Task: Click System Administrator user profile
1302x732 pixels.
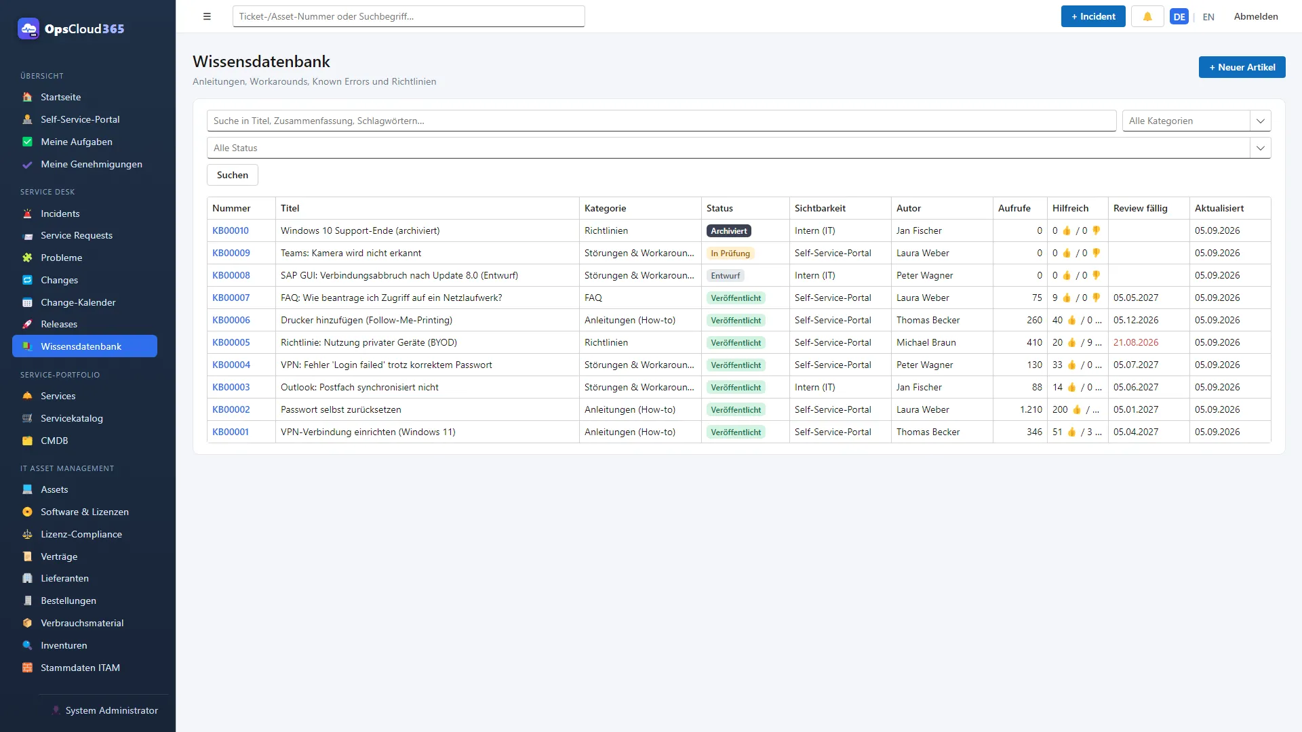Action: 105,710
